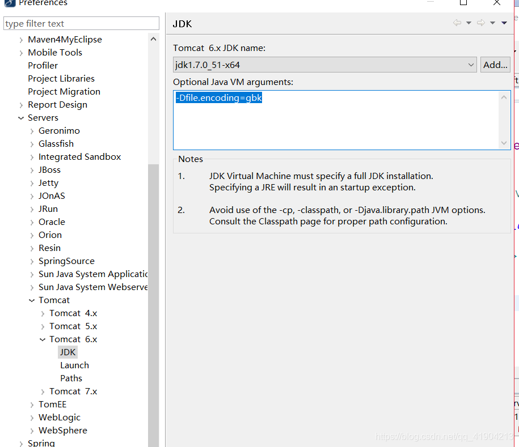Select Sun Java System Webserver entry
This screenshot has height=447, width=519.
coord(93,287)
